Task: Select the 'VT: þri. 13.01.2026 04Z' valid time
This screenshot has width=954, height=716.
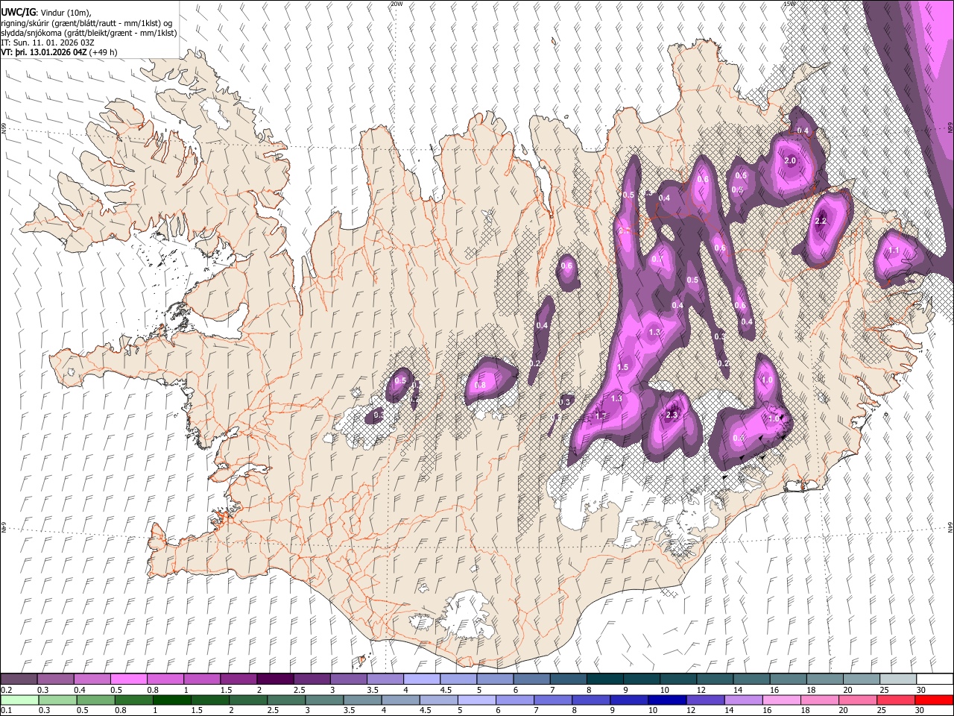Action: pos(44,52)
